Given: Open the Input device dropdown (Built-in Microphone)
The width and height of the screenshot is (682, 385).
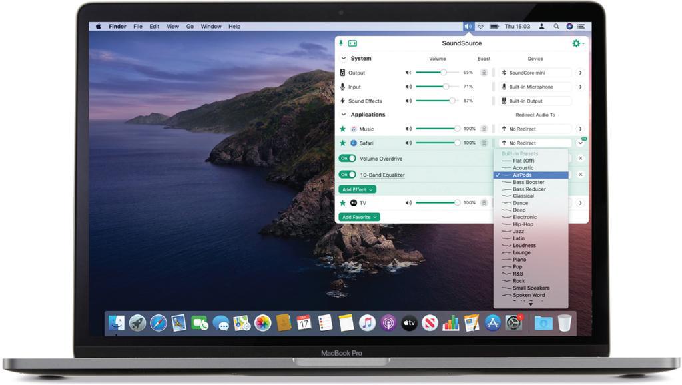Looking at the screenshot, I should pyautogui.click(x=535, y=87).
